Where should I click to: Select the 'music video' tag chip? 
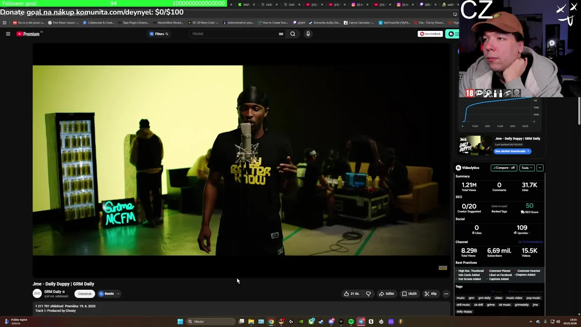514,298
